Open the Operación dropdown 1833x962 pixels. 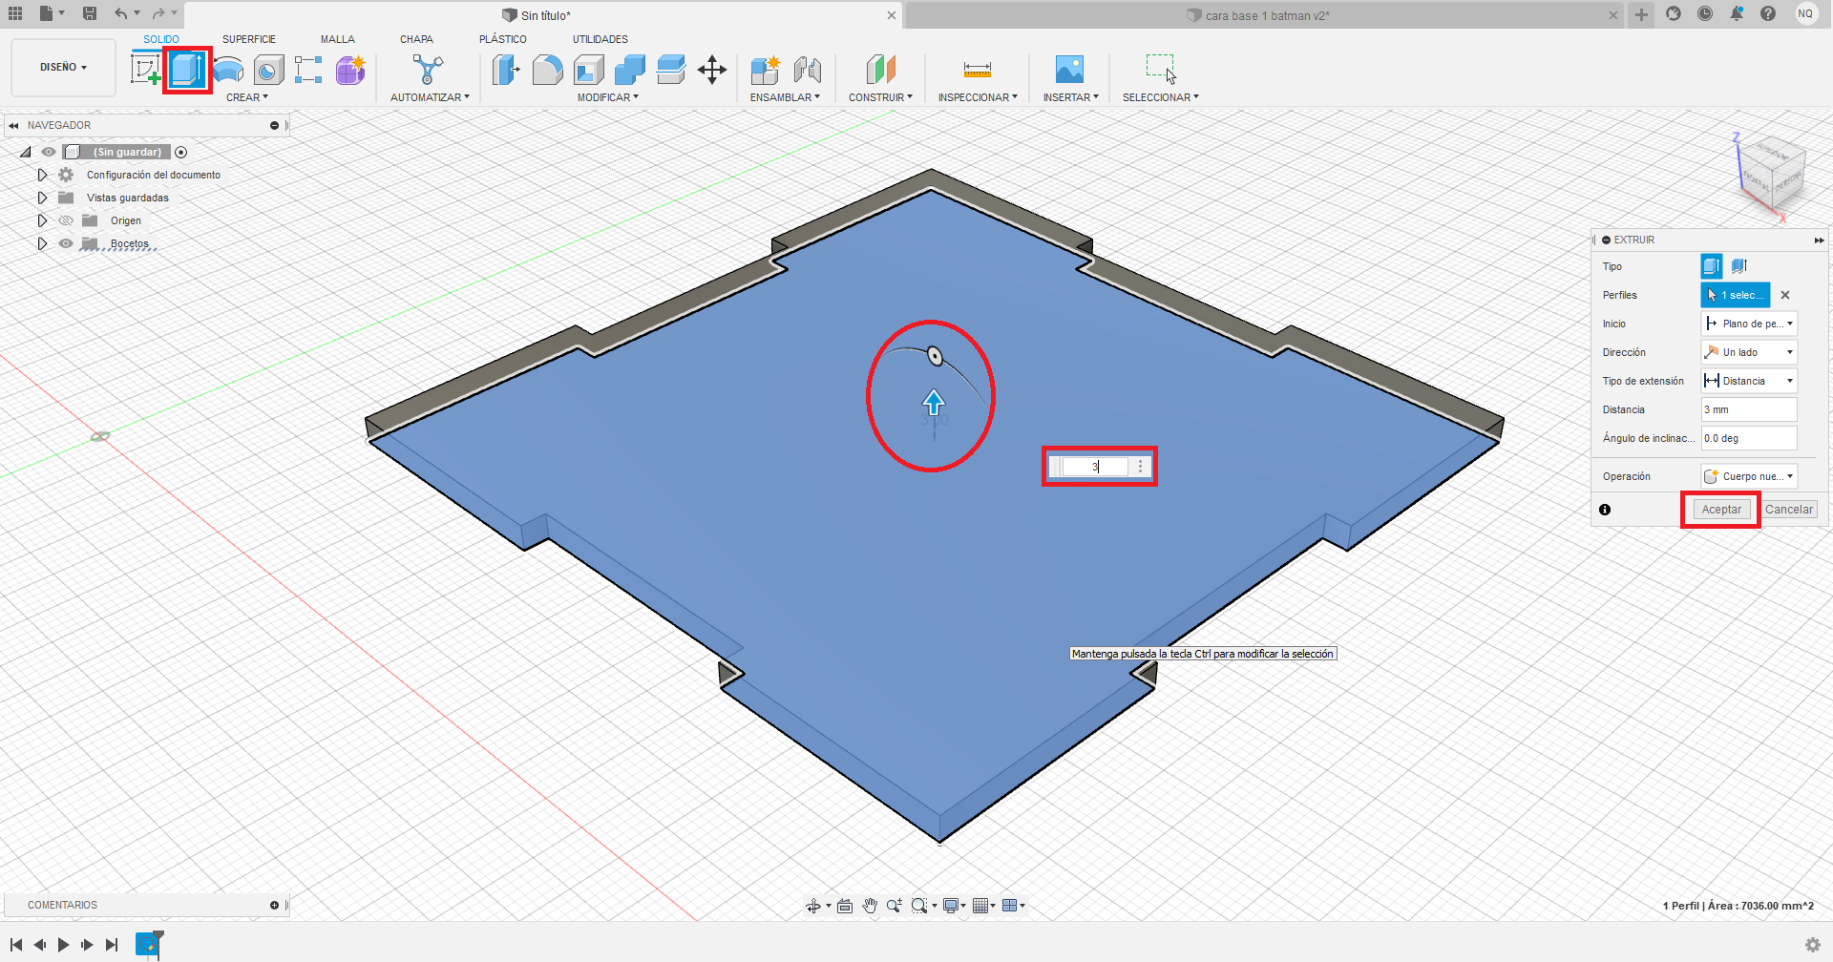click(1749, 476)
